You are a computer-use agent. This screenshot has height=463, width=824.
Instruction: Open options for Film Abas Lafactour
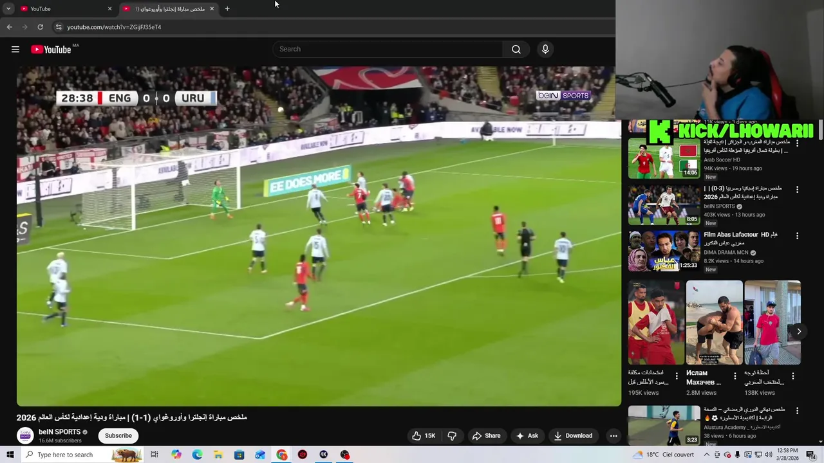tap(797, 236)
